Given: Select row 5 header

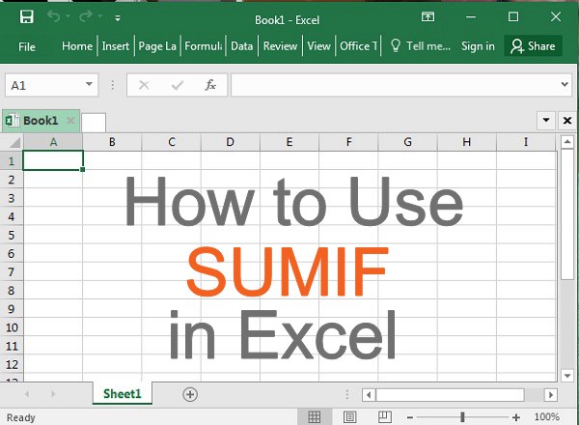Looking at the screenshot, I should pos(12,235).
